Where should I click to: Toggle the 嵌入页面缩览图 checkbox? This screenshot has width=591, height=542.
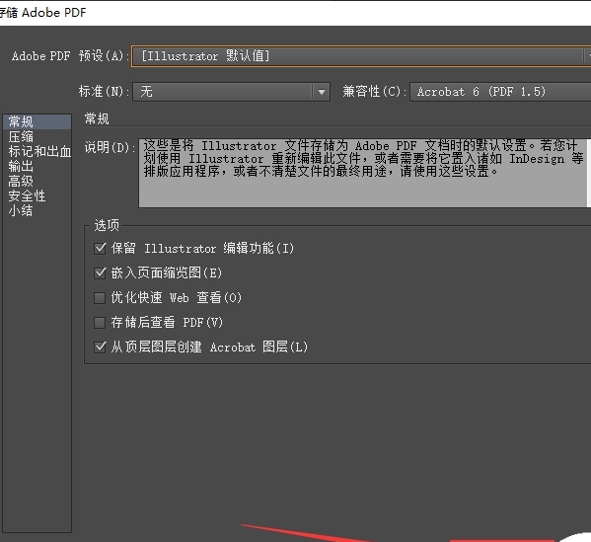100,272
